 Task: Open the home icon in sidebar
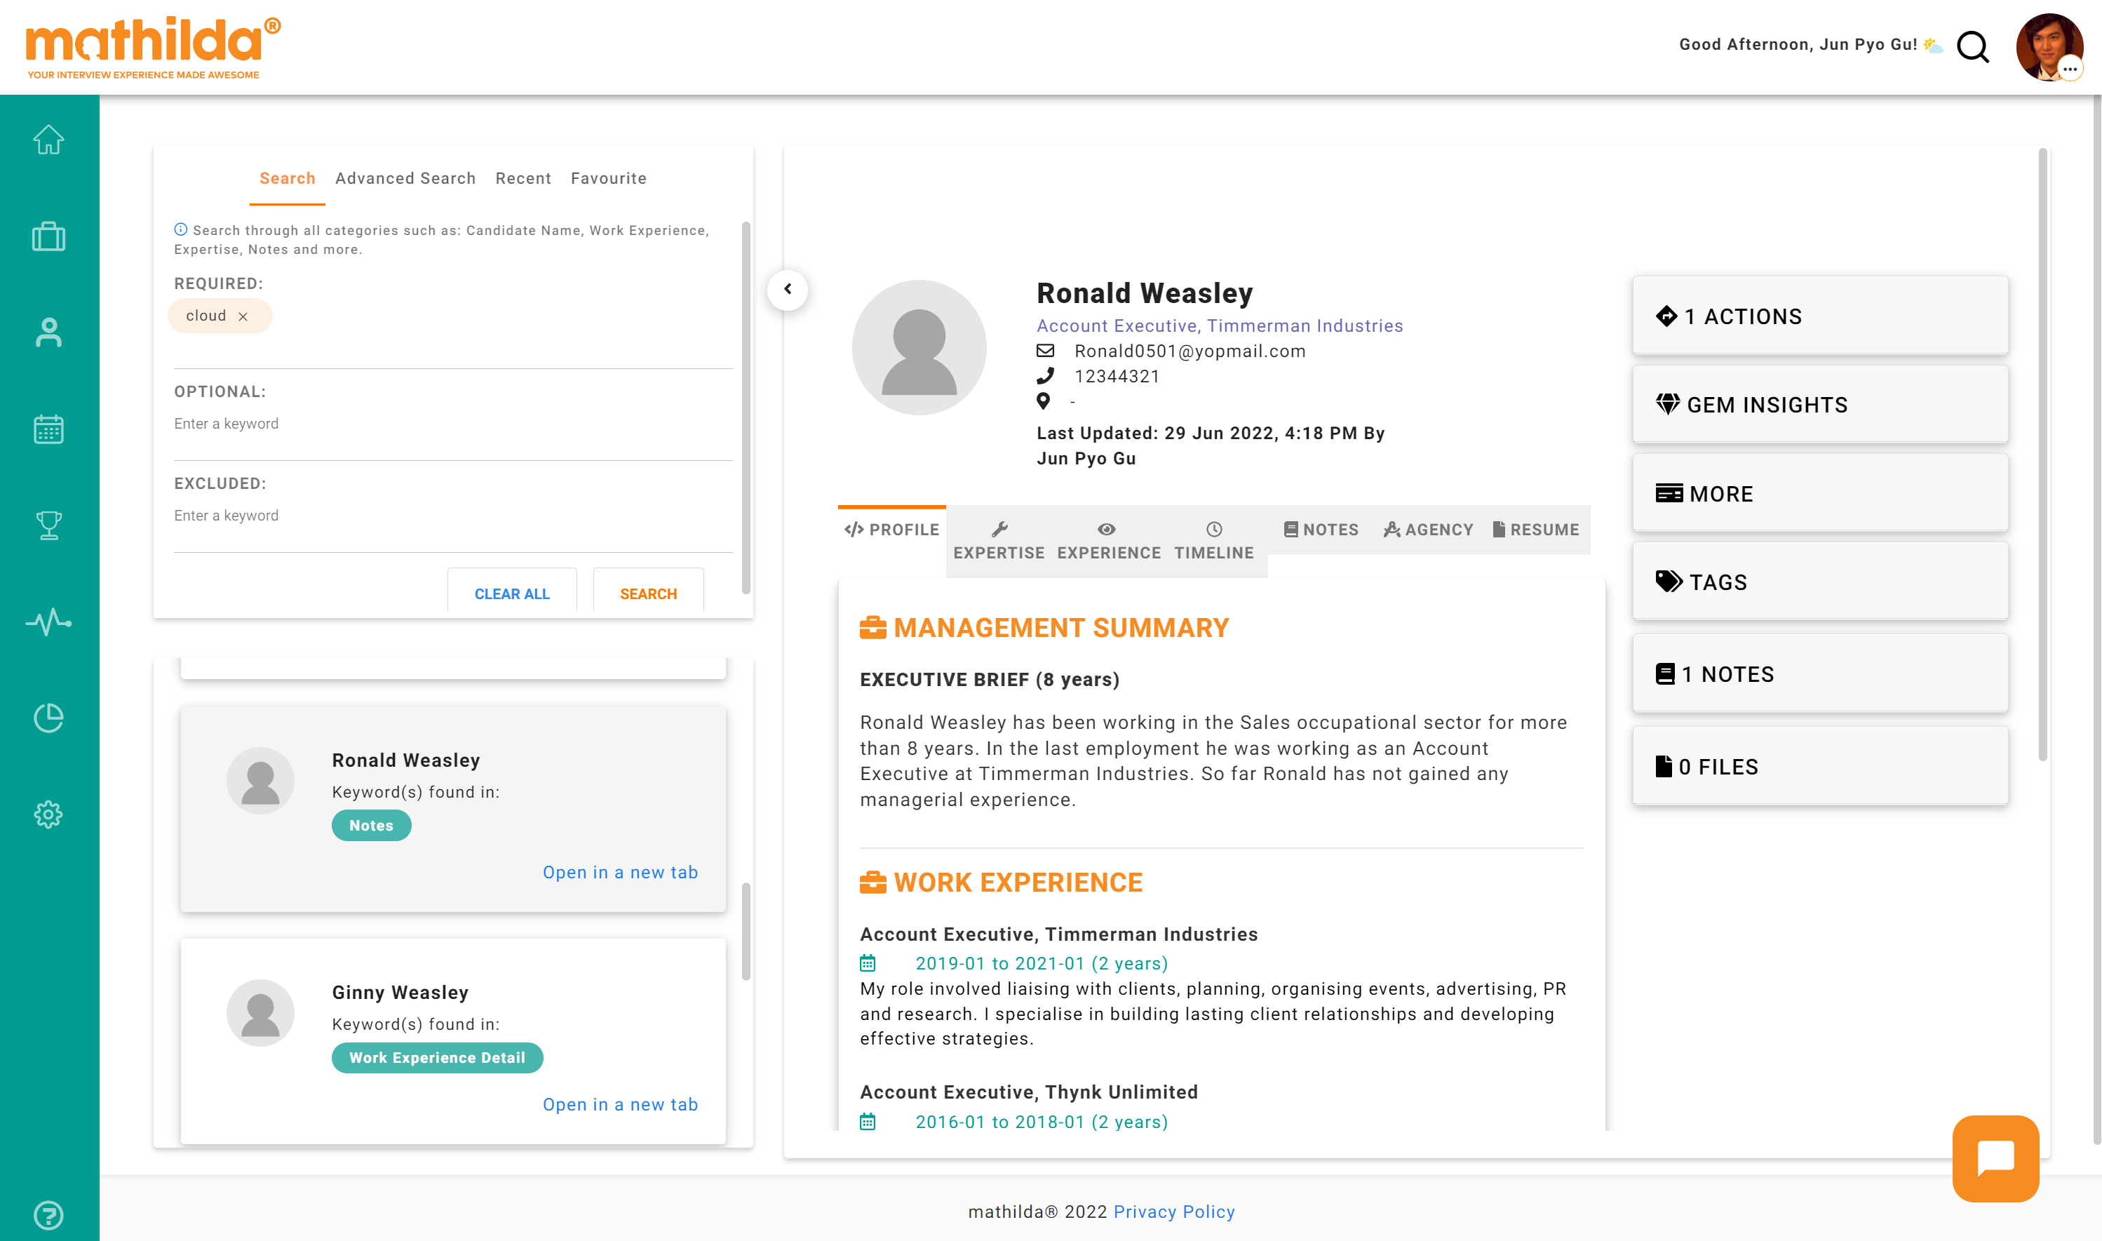coord(48,140)
